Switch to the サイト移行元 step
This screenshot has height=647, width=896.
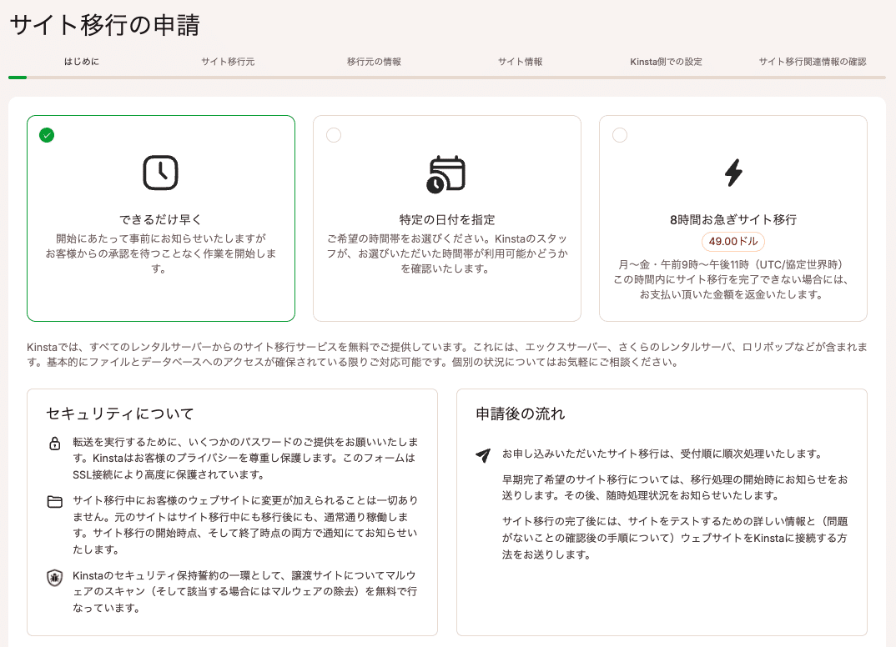pos(228,61)
